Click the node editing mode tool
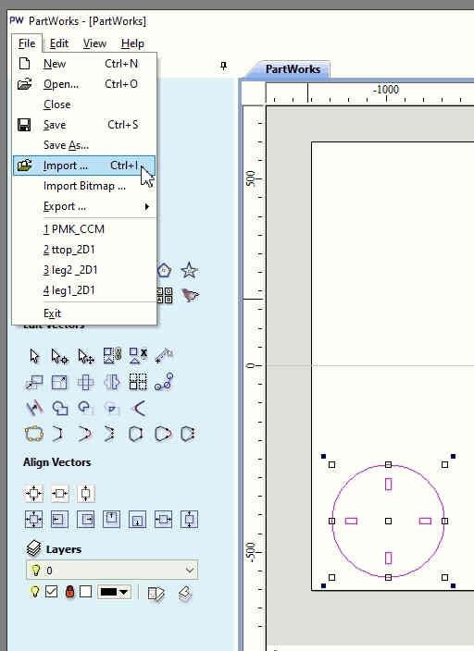This screenshot has height=651, width=474. tap(60, 356)
